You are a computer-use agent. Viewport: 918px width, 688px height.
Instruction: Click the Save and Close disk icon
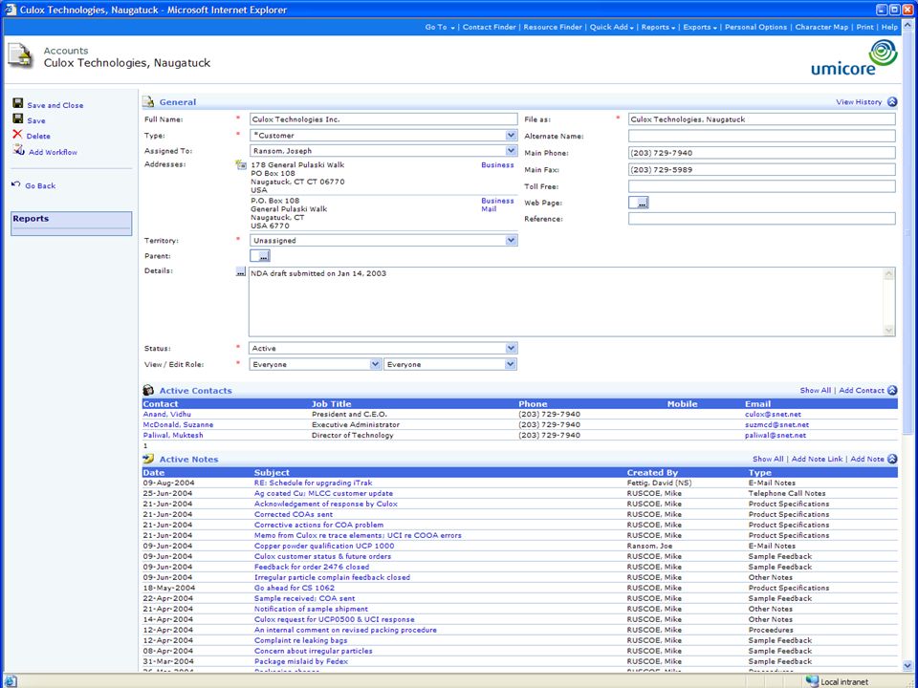click(18, 103)
